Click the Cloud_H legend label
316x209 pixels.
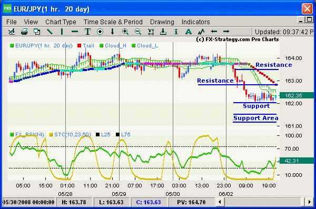[115, 46]
